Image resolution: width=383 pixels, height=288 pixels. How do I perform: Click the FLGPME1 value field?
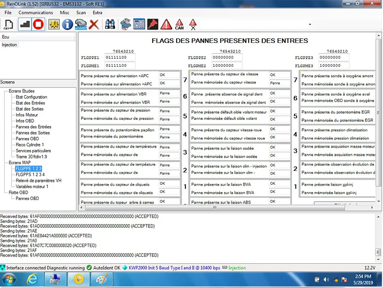[120, 65]
